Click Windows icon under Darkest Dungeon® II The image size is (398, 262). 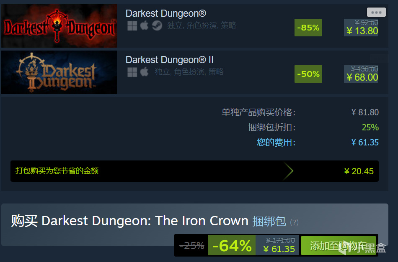pyautogui.click(x=132, y=72)
